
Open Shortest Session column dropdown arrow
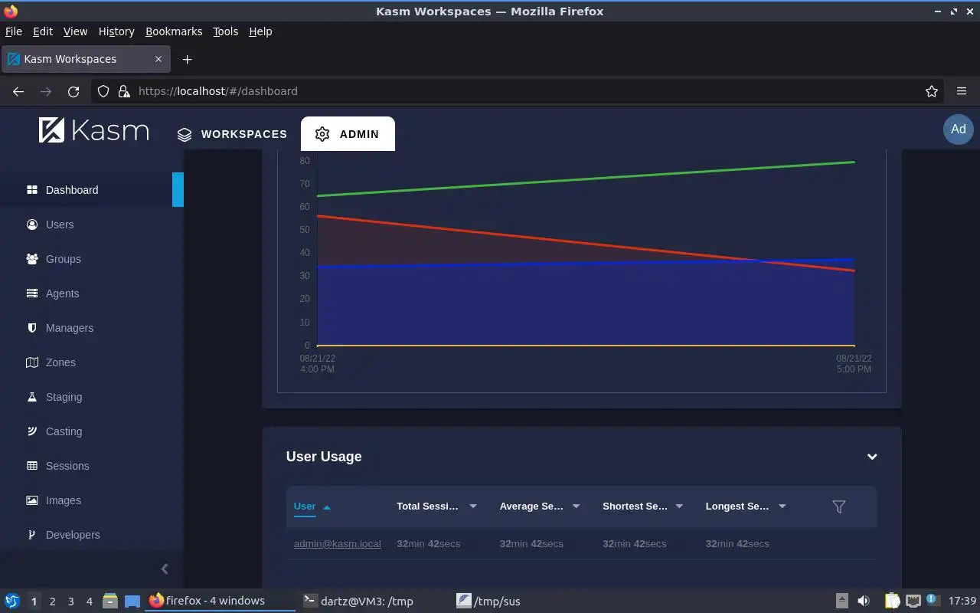click(x=679, y=506)
